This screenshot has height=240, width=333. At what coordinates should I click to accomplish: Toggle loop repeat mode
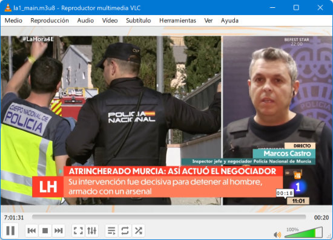point(125,230)
